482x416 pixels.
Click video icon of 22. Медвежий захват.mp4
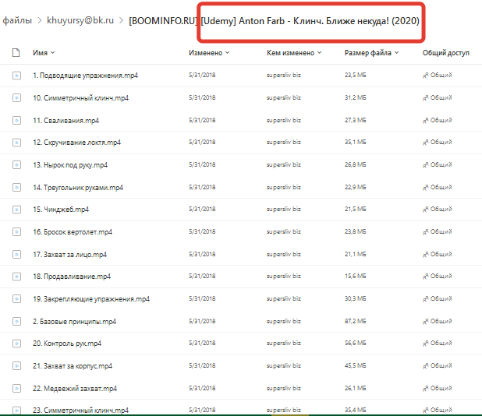click(16, 389)
